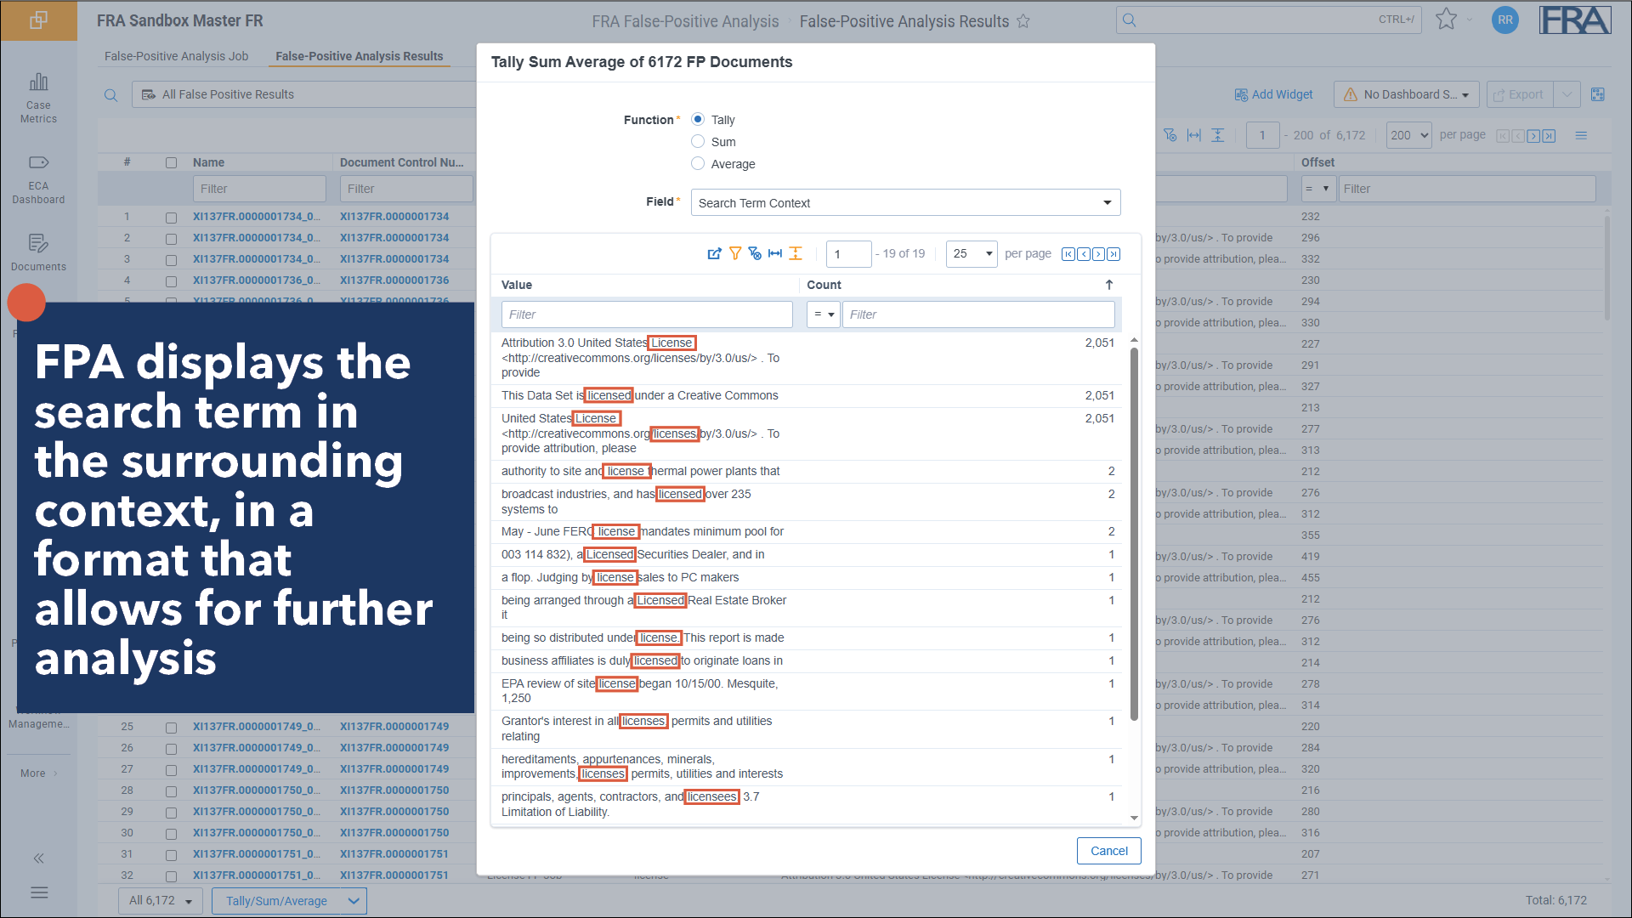This screenshot has width=1632, height=918.
Task: Click the dashboard layout grid icon
Action: [x=1598, y=94]
